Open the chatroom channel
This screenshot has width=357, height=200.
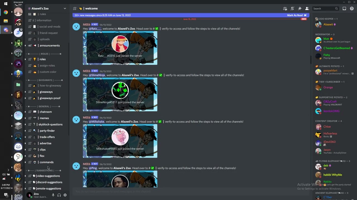(x=47, y=112)
